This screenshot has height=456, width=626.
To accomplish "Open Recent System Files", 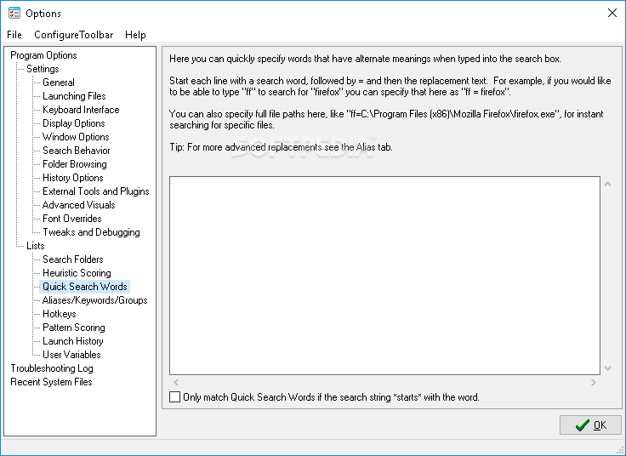I will [x=51, y=382].
